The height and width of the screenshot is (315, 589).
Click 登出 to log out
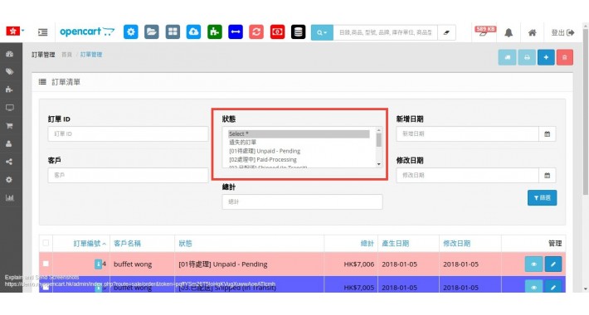562,32
